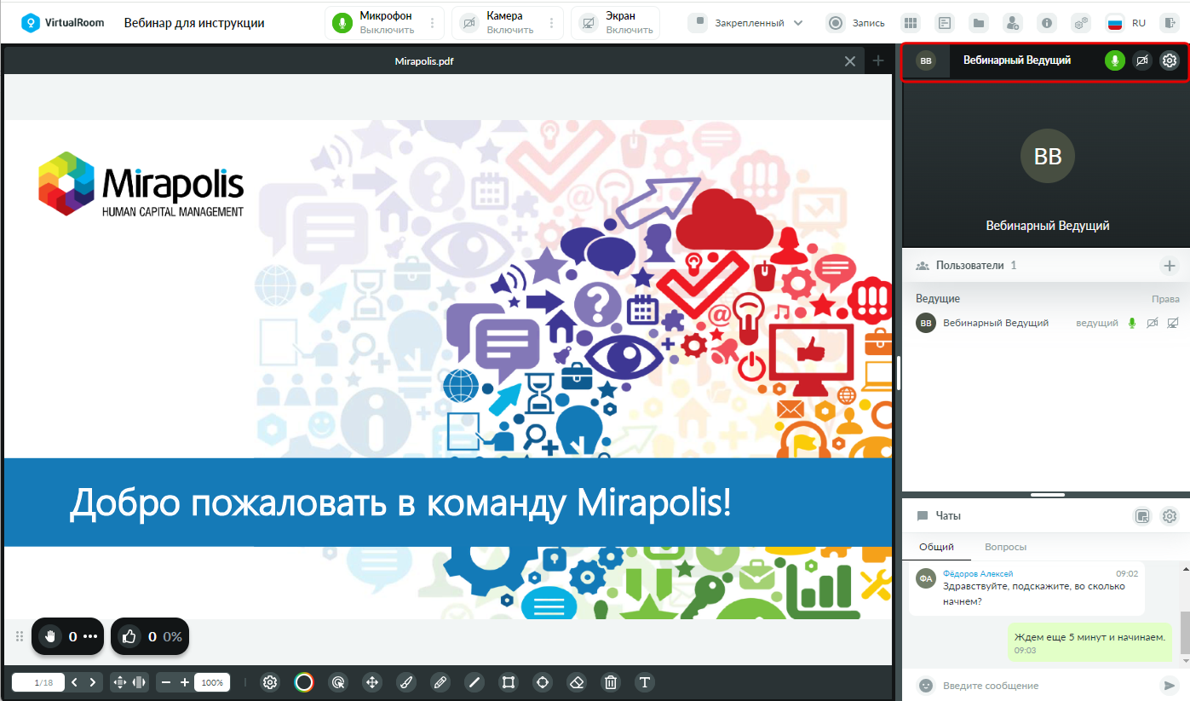This screenshot has height=701, width=1190.
Task: Select the eraser tool
Action: 577,682
